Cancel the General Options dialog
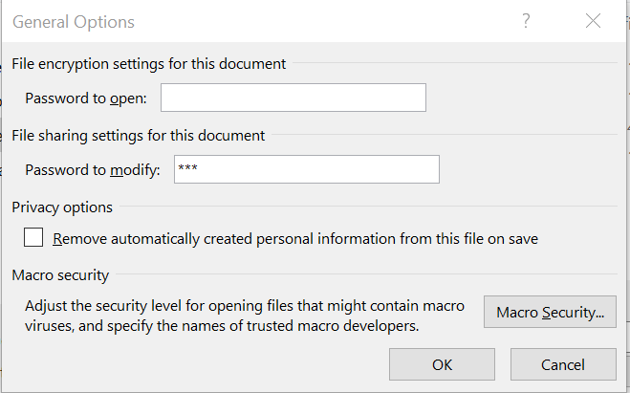The image size is (630, 393). tap(563, 364)
